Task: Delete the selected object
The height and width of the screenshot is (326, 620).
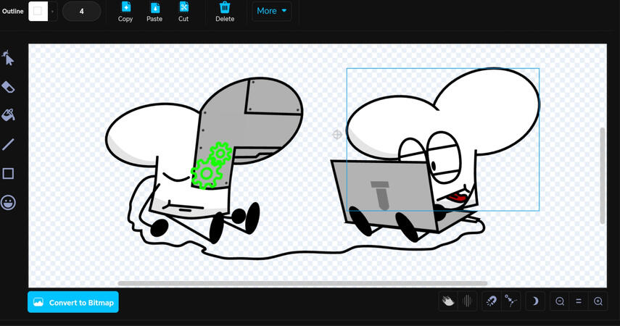Action: [x=225, y=11]
